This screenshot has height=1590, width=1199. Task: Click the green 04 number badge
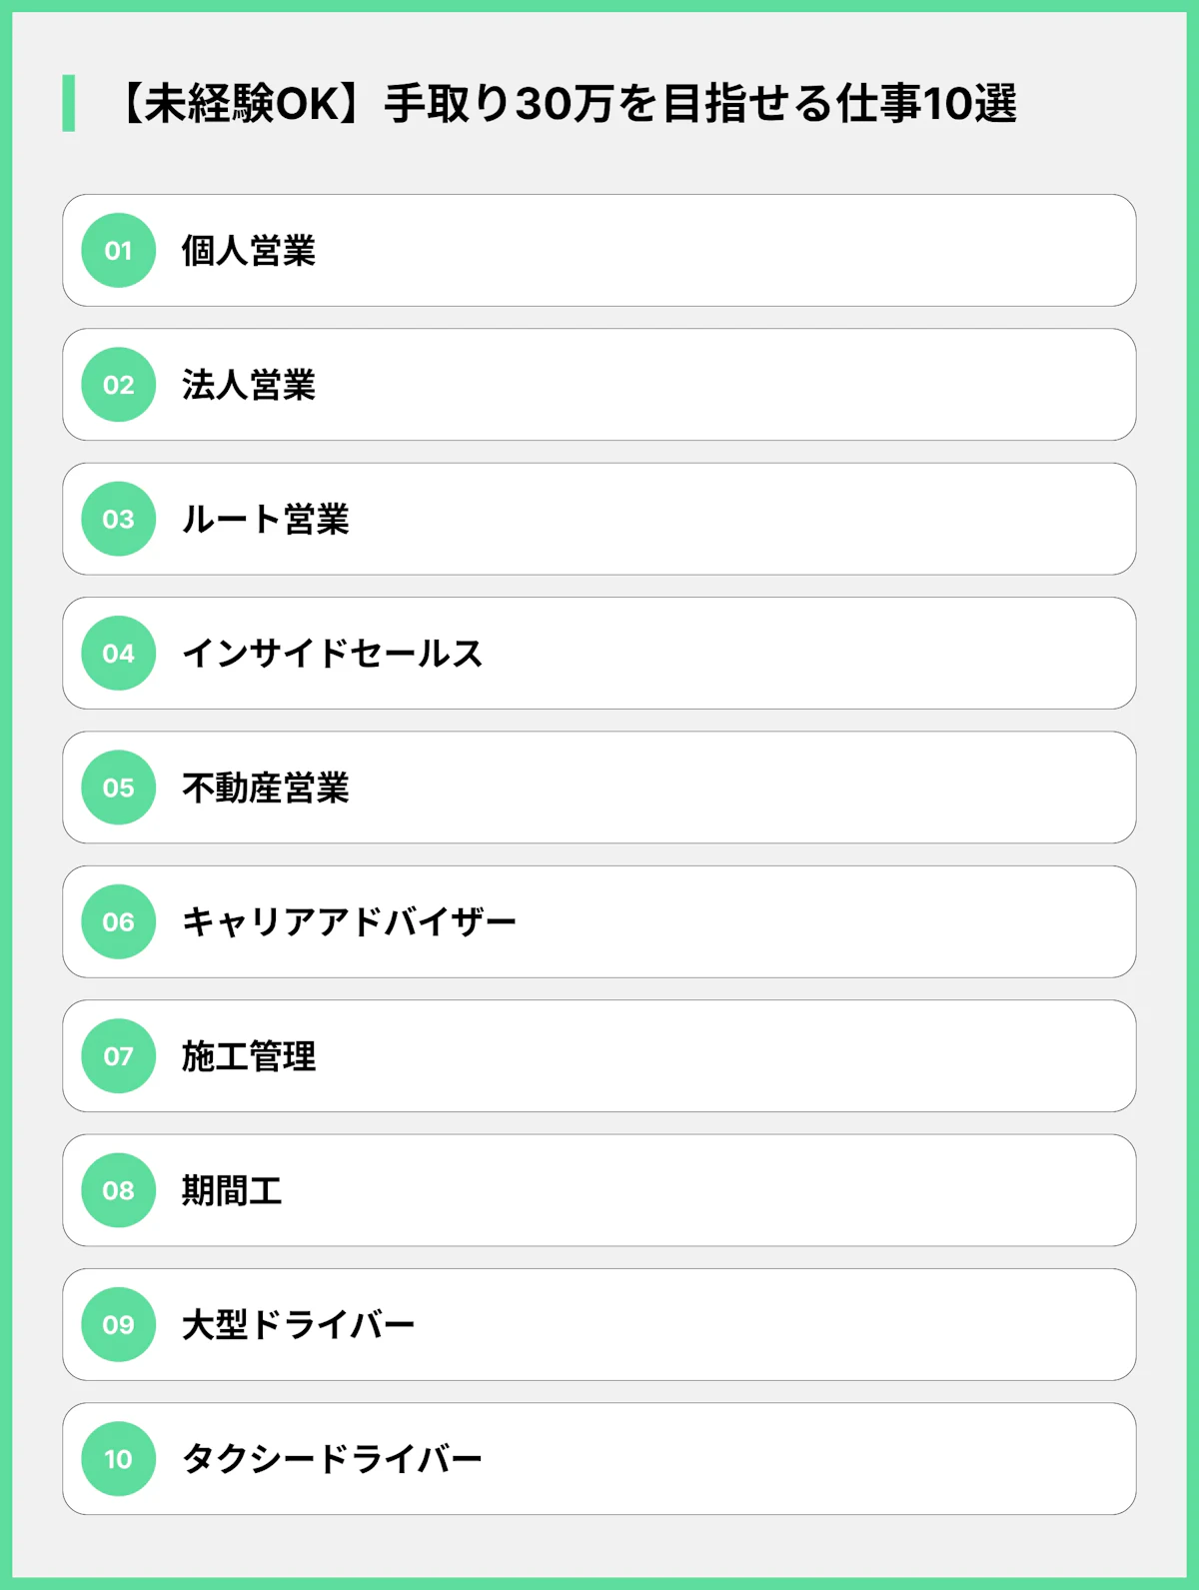(x=118, y=654)
